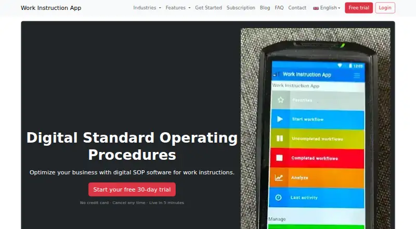416x229 pixels.
Task: Click the 'Uncompleted workflows' label in phone
Action: coord(317,138)
